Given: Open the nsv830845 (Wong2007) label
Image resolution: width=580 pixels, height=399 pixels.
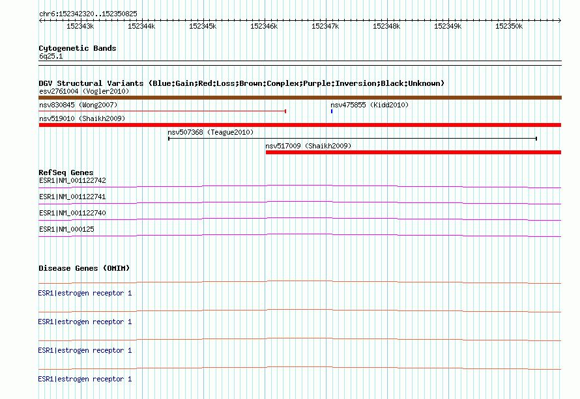Looking at the screenshot, I should click(x=78, y=105).
